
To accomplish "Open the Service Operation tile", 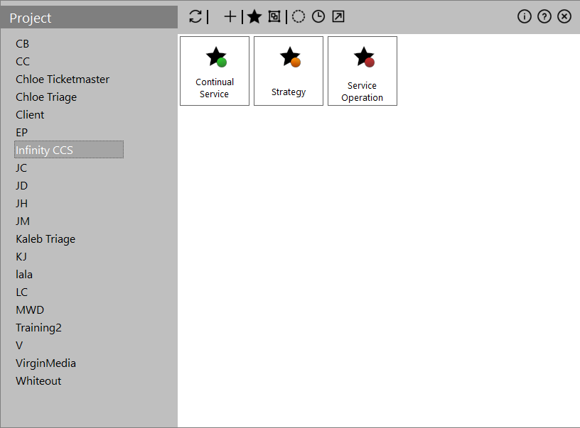I will tap(362, 71).
